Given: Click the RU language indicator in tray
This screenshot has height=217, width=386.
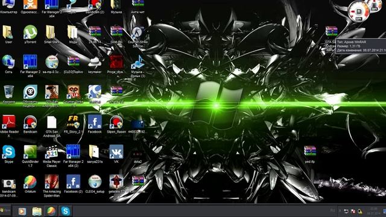Looking at the screenshot, I should click(x=332, y=210).
